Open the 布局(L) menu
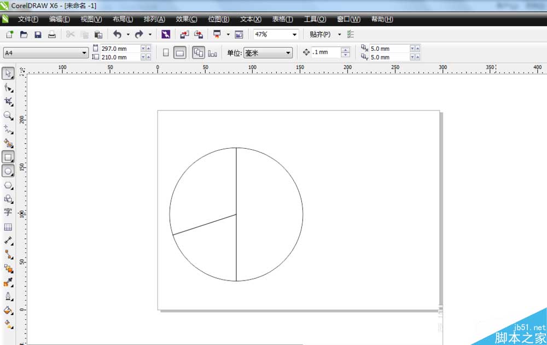The width and height of the screenshot is (547, 345). click(123, 19)
